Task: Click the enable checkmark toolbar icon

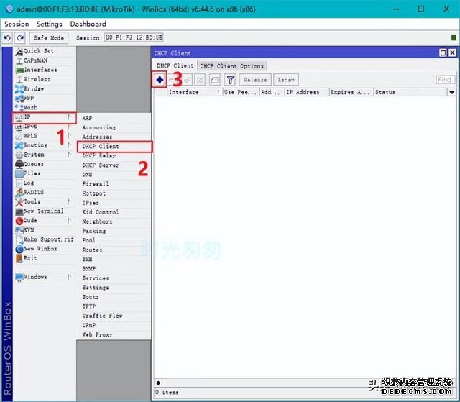Action: pos(188,80)
